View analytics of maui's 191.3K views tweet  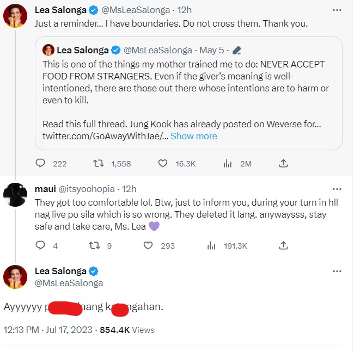pos(212,246)
